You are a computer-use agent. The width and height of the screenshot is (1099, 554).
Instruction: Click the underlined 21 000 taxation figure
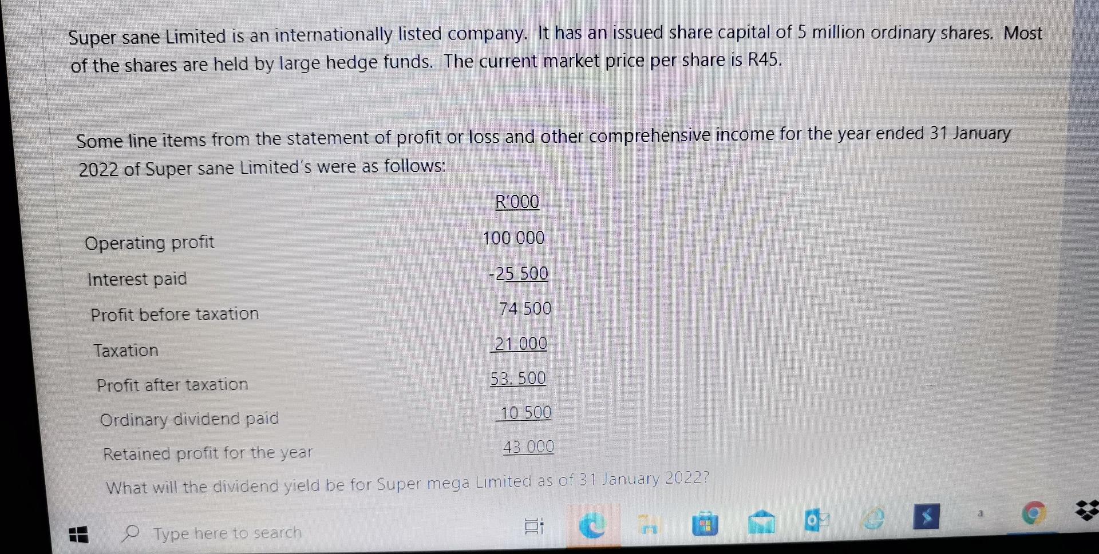click(519, 343)
